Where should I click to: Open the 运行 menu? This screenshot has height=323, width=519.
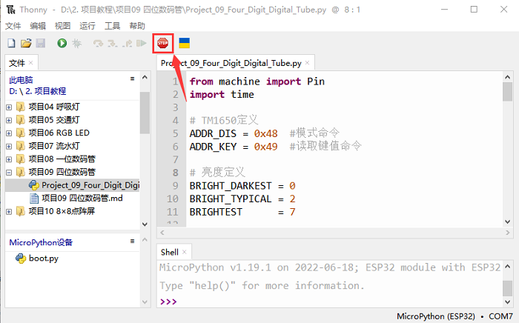87,25
